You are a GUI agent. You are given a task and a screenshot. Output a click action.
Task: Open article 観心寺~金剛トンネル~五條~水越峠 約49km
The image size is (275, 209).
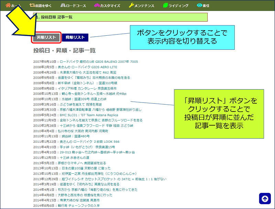94,94
